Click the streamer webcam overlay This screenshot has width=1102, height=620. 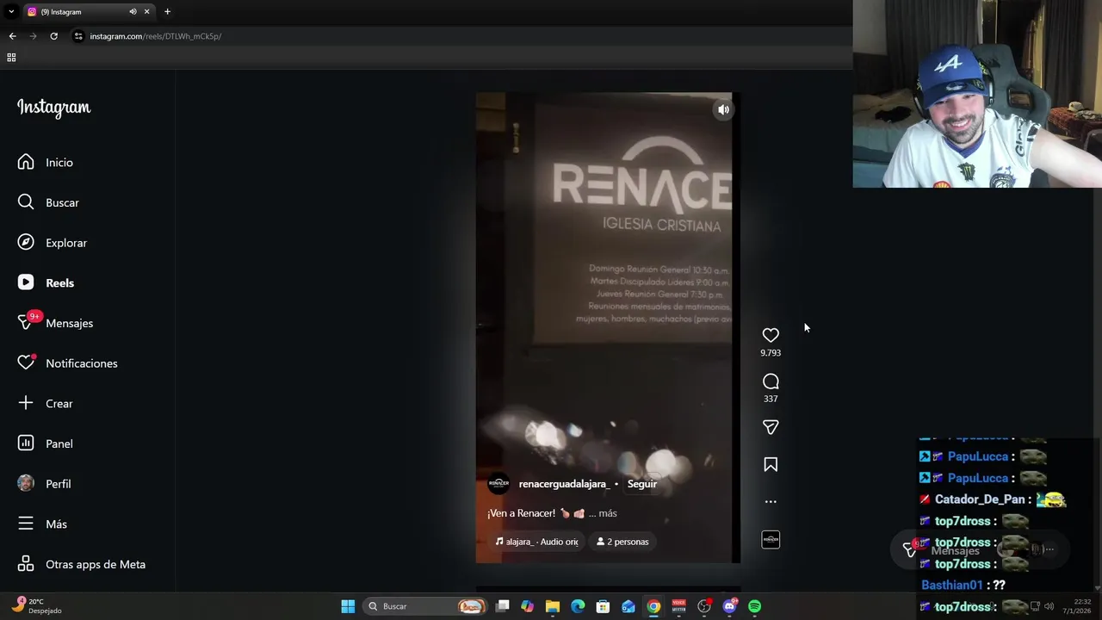coord(977,94)
